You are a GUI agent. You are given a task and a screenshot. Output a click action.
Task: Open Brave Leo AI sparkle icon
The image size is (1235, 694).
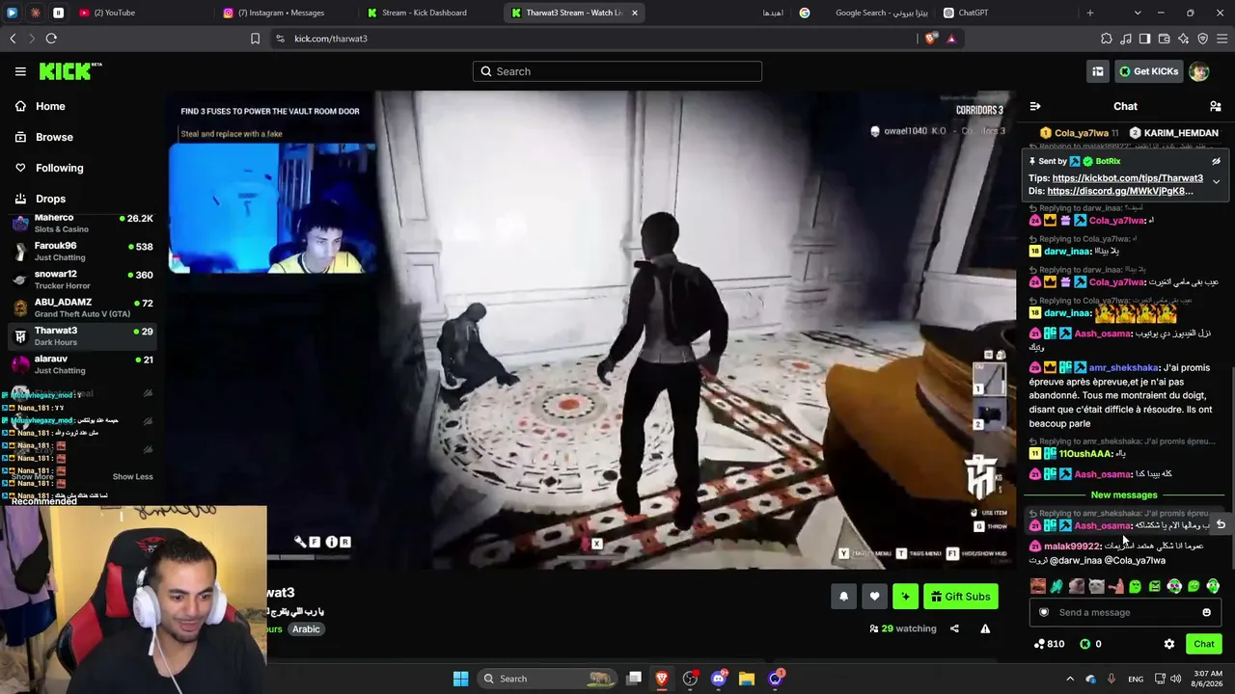(x=1183, y=39)
